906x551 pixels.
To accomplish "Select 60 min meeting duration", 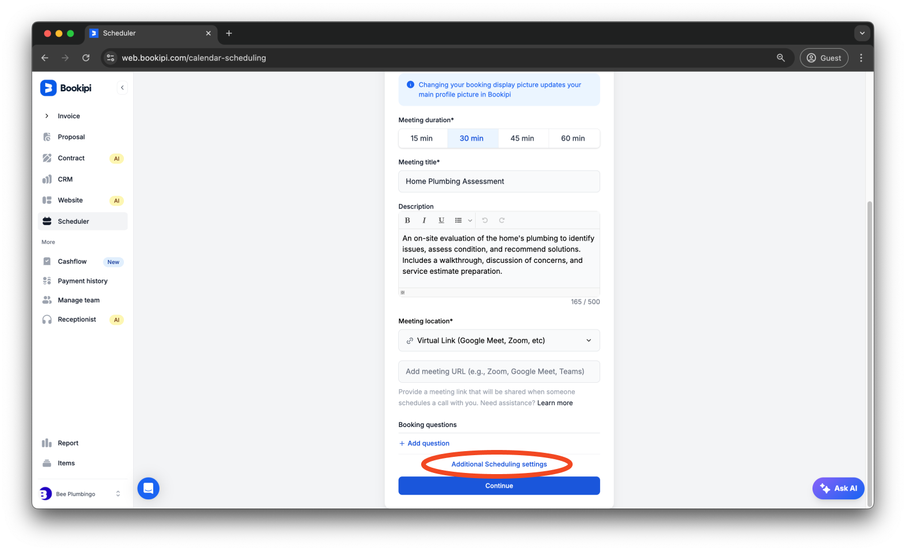I will [x=573, y=138].
